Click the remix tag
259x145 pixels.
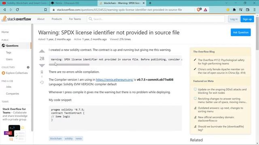pyautogui.click(x=79, y=139)
